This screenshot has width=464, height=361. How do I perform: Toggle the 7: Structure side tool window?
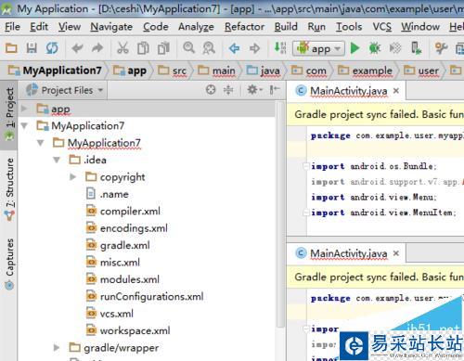(9, 189)
